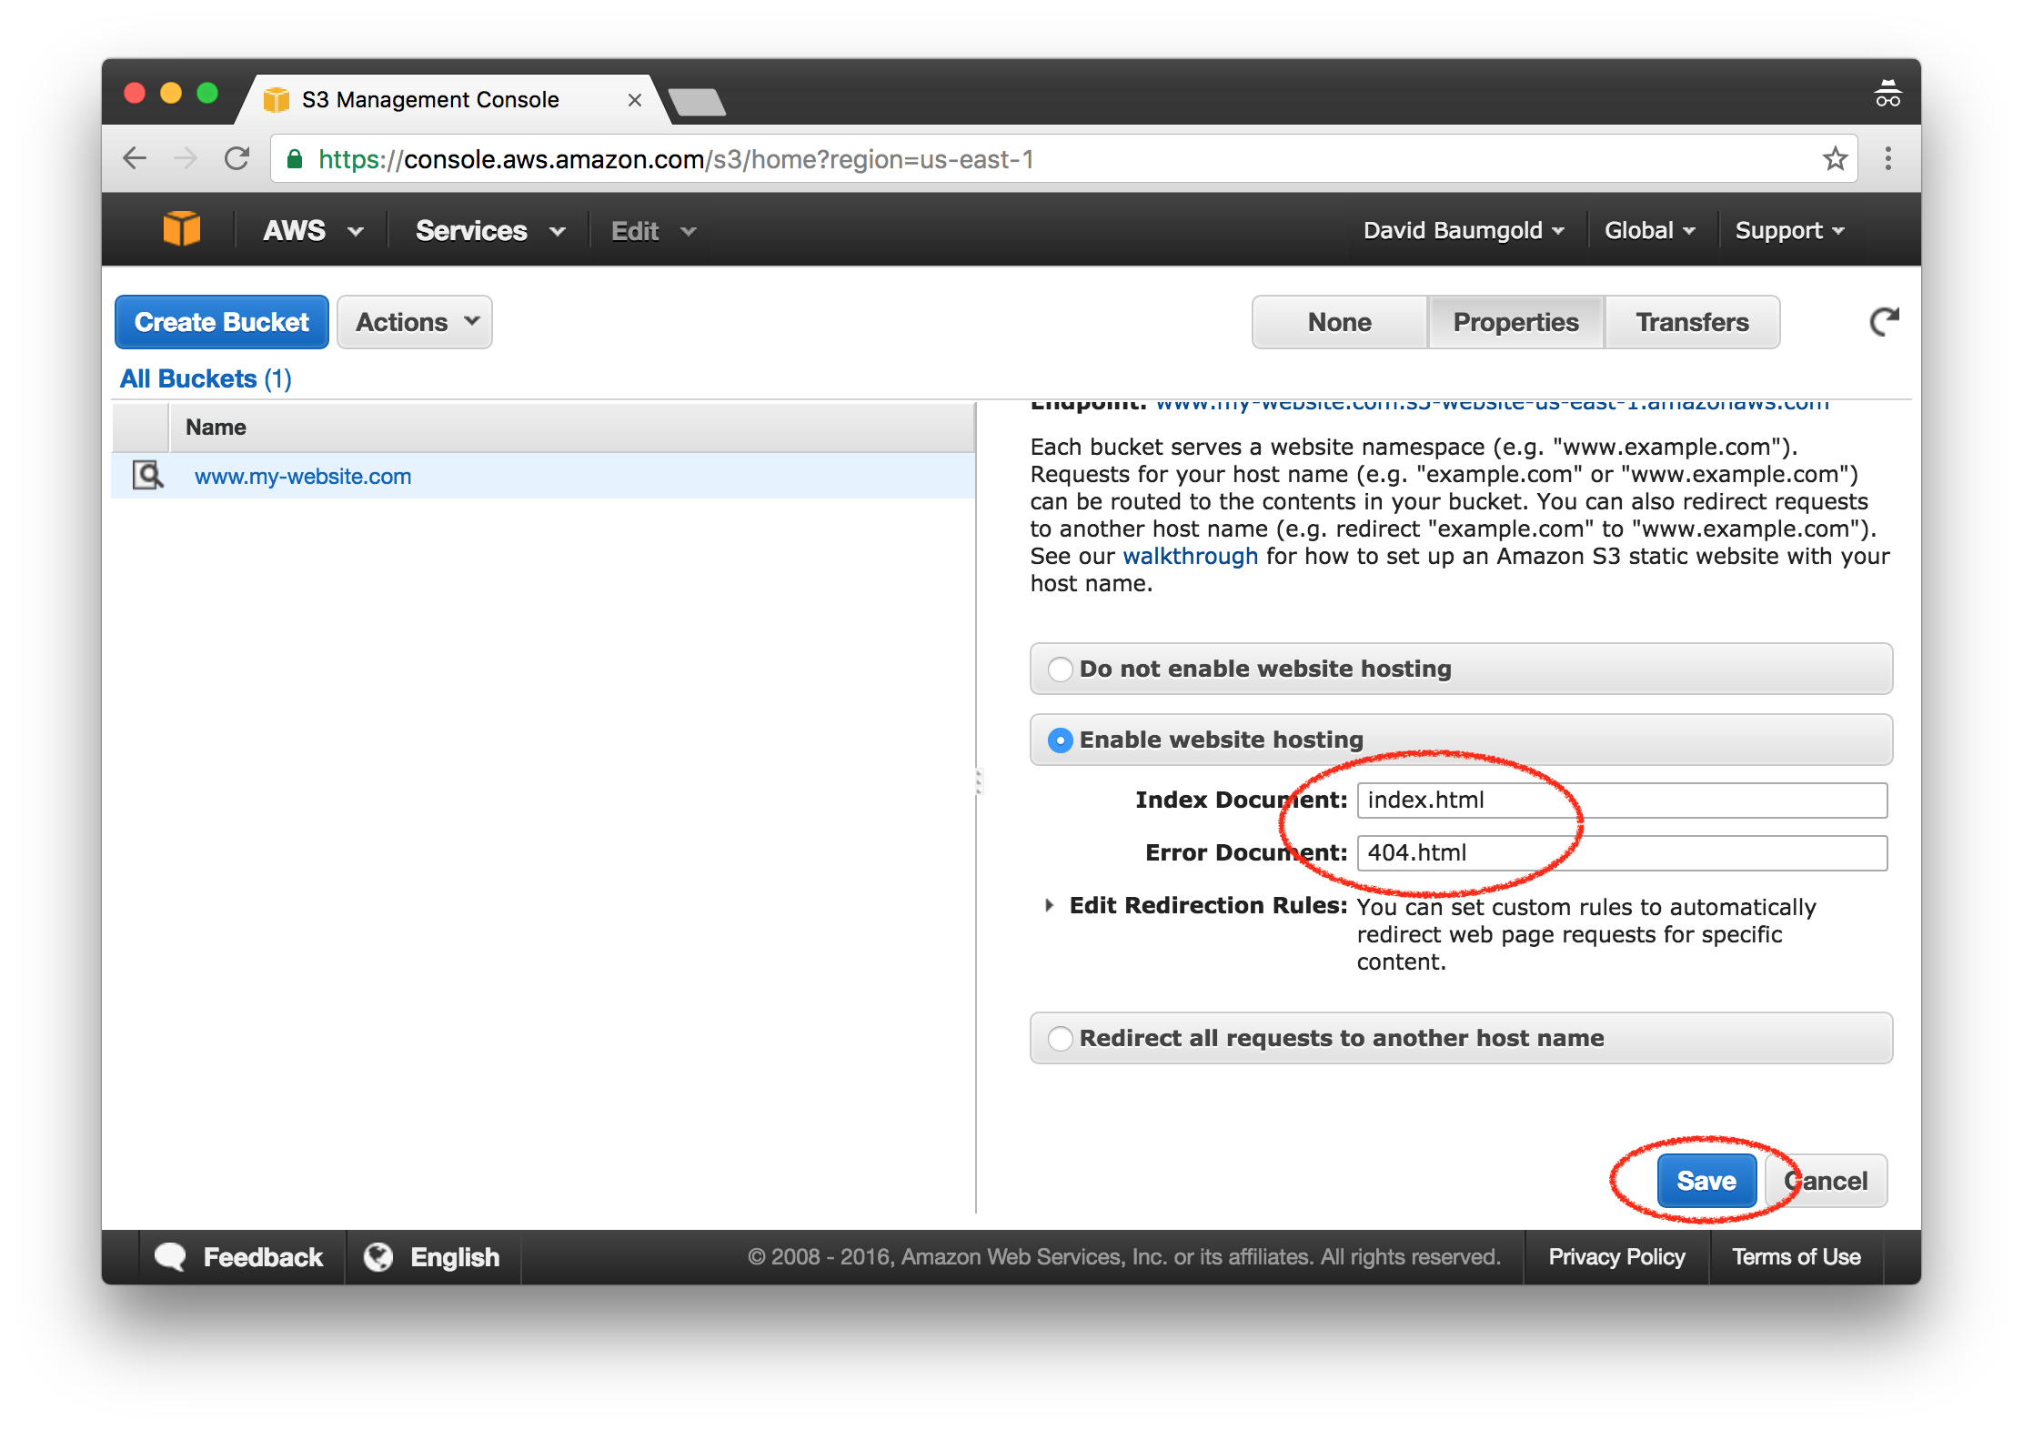The height and width of the screenshot is (1430, 2023).
Task: Close the S3 Management Console tab
Action: click(x=635, y=100)
